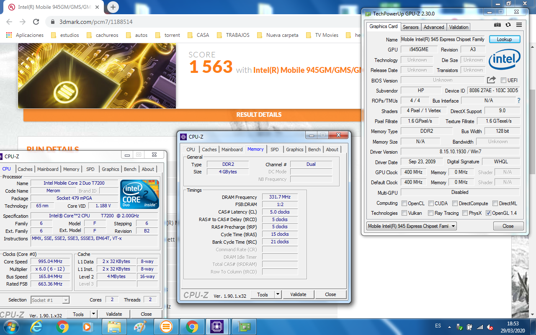Viewport: 536px width, 335px height.
Task: Click the 3dmark.com address bar
Action: [201, 22]
